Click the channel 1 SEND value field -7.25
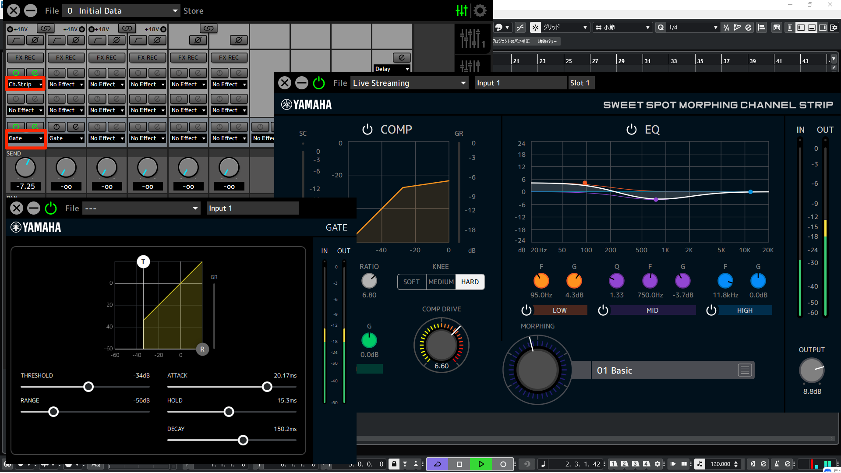 (x=25, y=186)
